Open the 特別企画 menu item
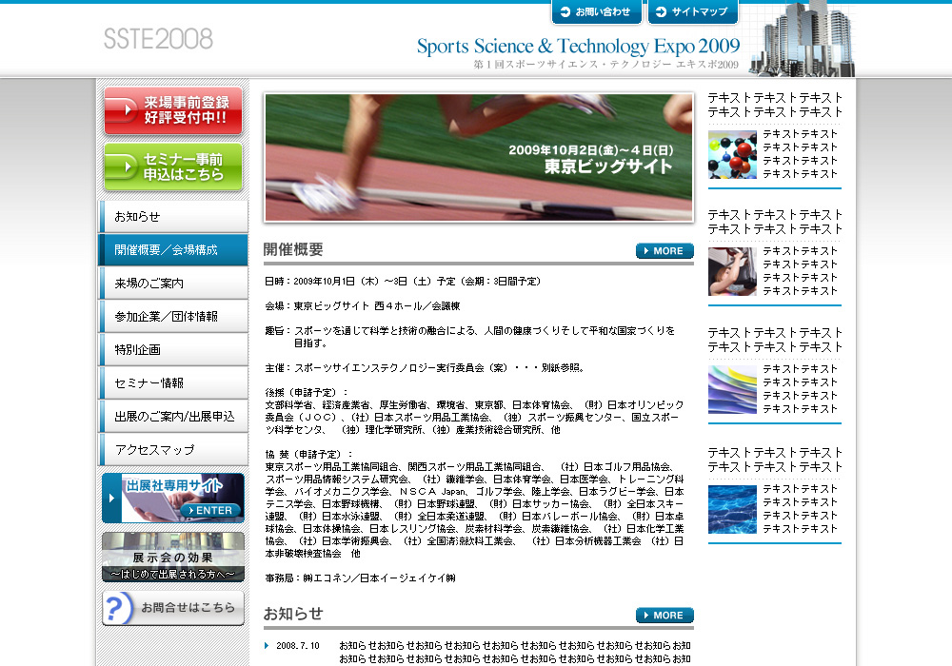Image resolution: width=952 pixels, height=666 pixels. tap(173, 350)
